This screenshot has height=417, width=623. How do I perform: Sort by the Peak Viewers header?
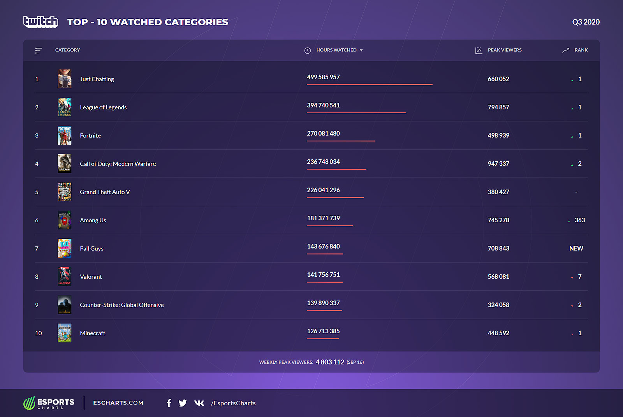(505, 50)
